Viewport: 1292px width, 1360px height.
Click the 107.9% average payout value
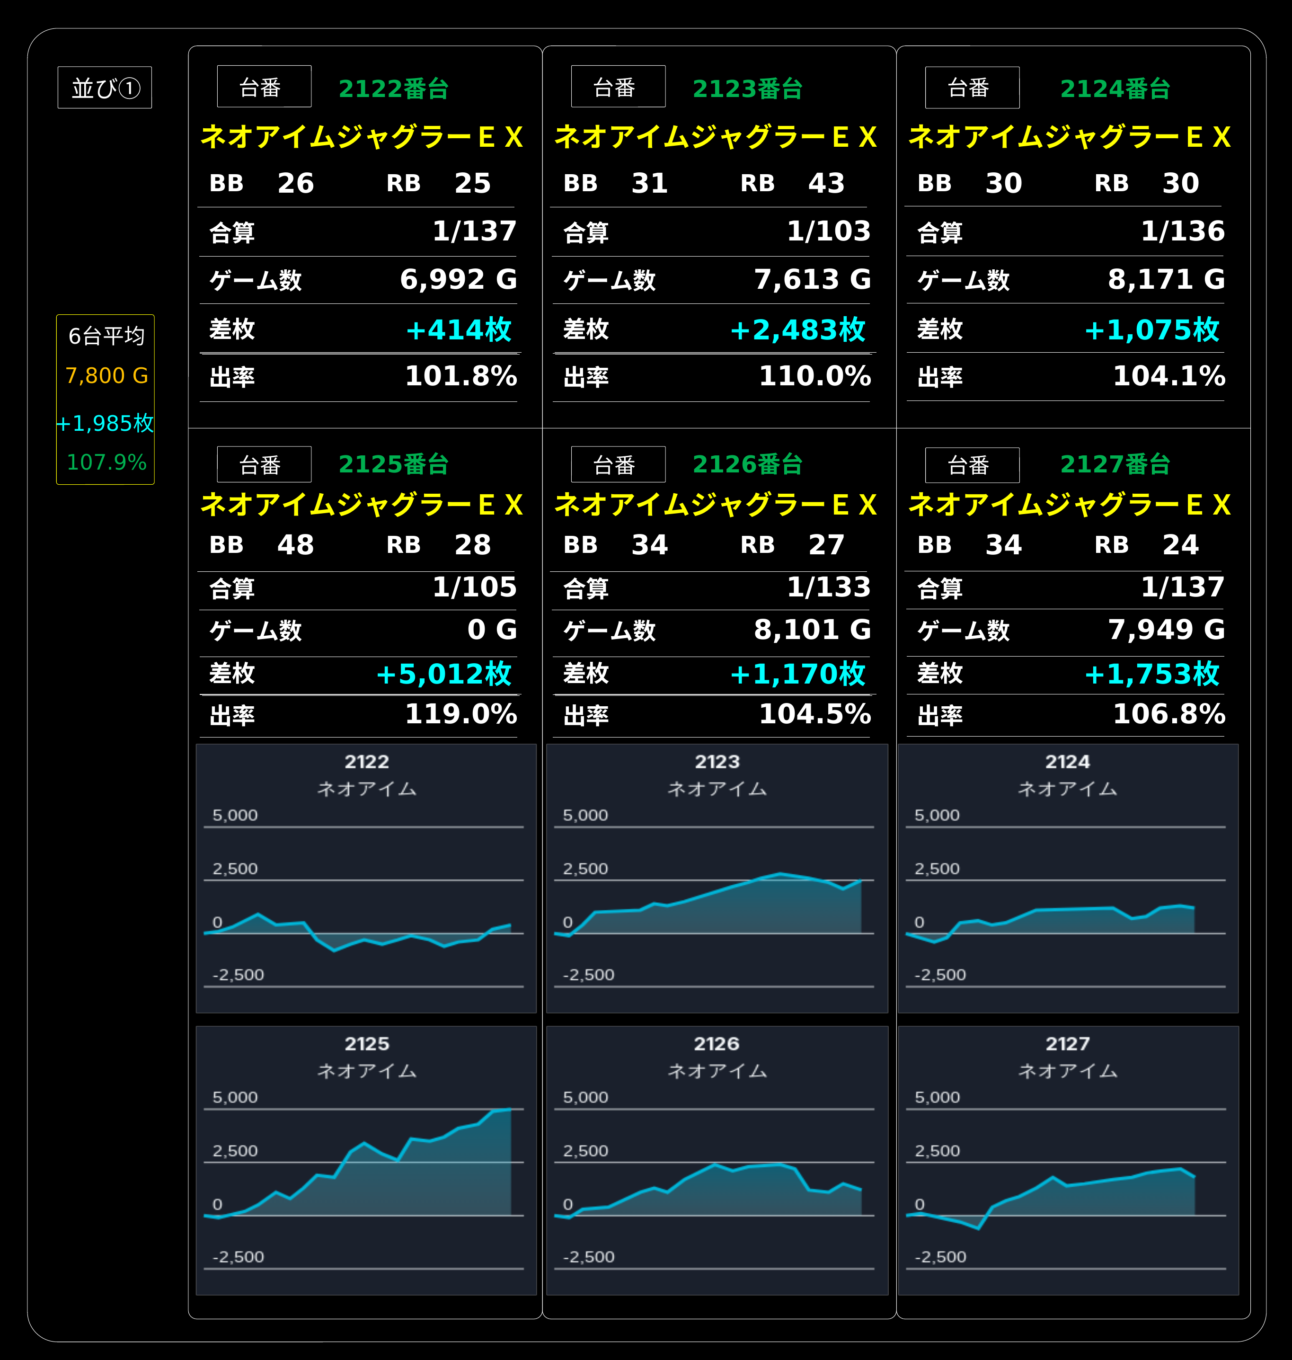[x=106, y=462]
